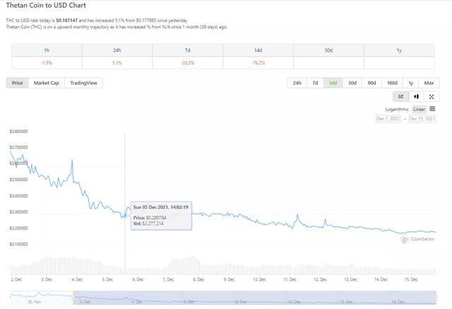This screenshot has height=309, width=452.
Task: Click the 1y table header cell
Action: click(x=399, y=50)
